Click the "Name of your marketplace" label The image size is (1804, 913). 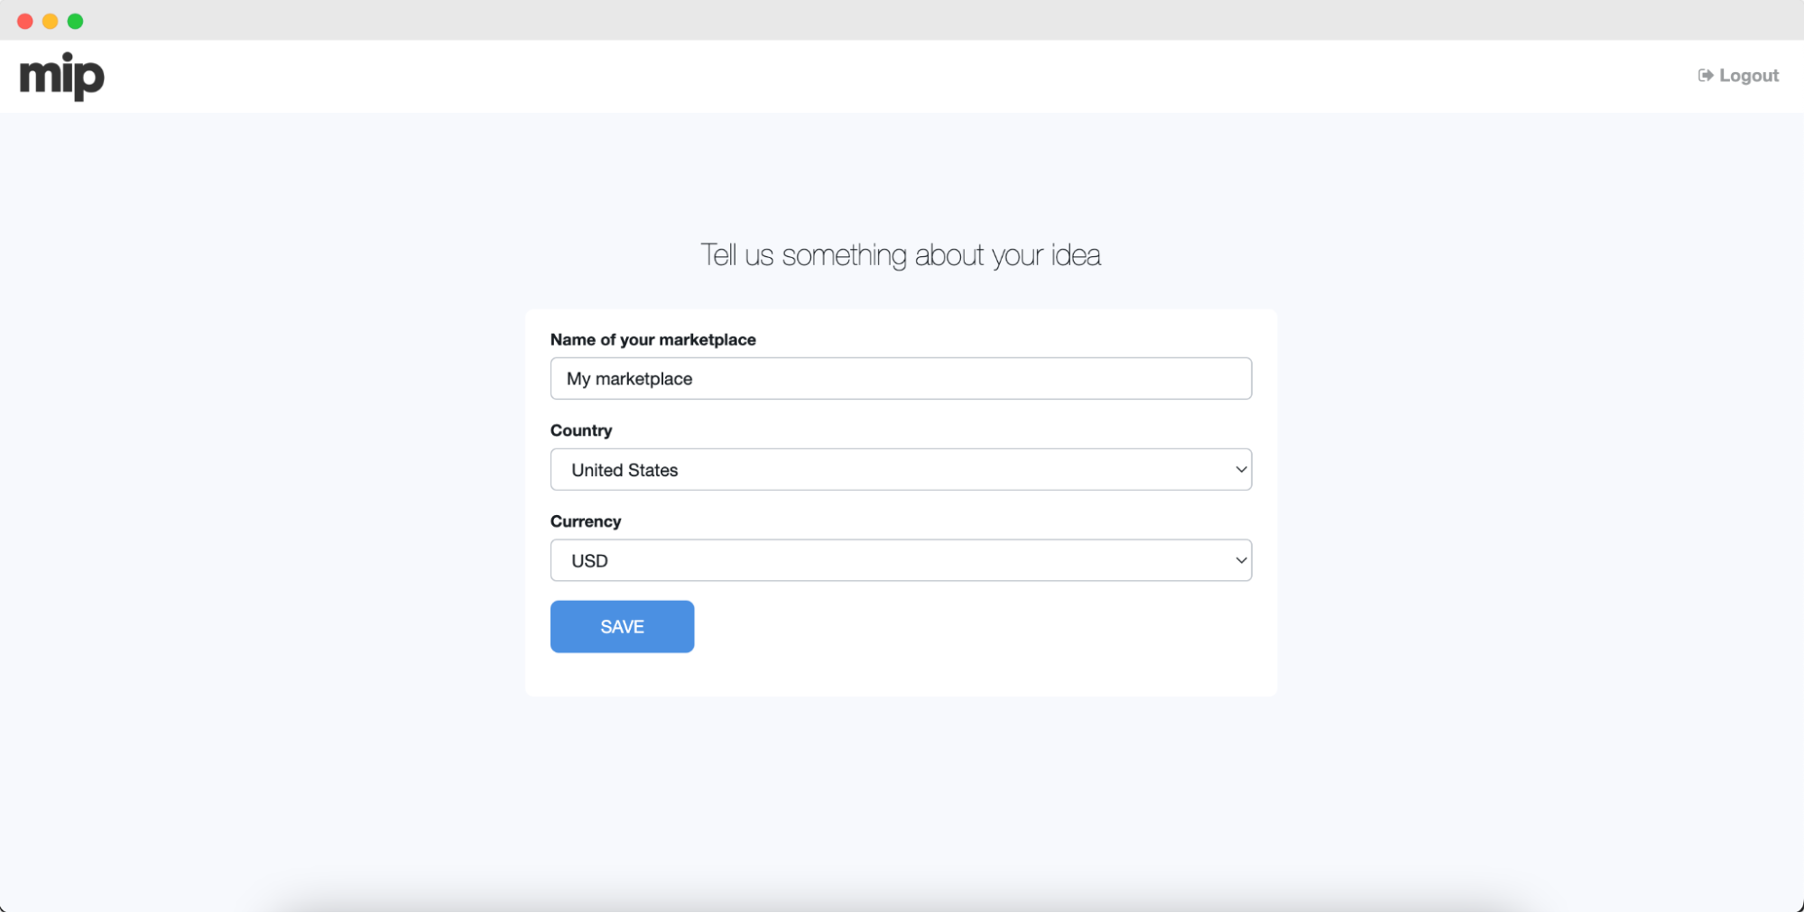point(653,340)
